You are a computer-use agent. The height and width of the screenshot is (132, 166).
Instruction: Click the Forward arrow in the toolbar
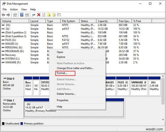(8, 15)
